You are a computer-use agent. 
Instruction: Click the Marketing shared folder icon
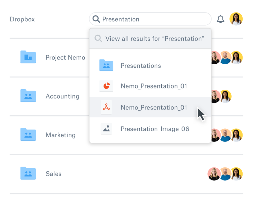[x=28, y=134]
